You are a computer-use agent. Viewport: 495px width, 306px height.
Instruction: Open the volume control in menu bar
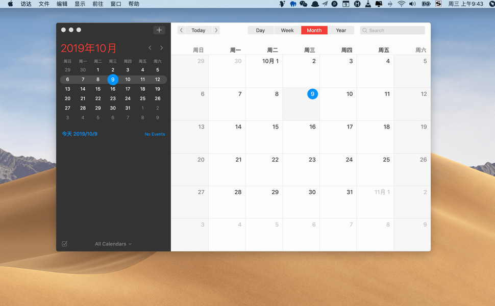click(412, 4)
